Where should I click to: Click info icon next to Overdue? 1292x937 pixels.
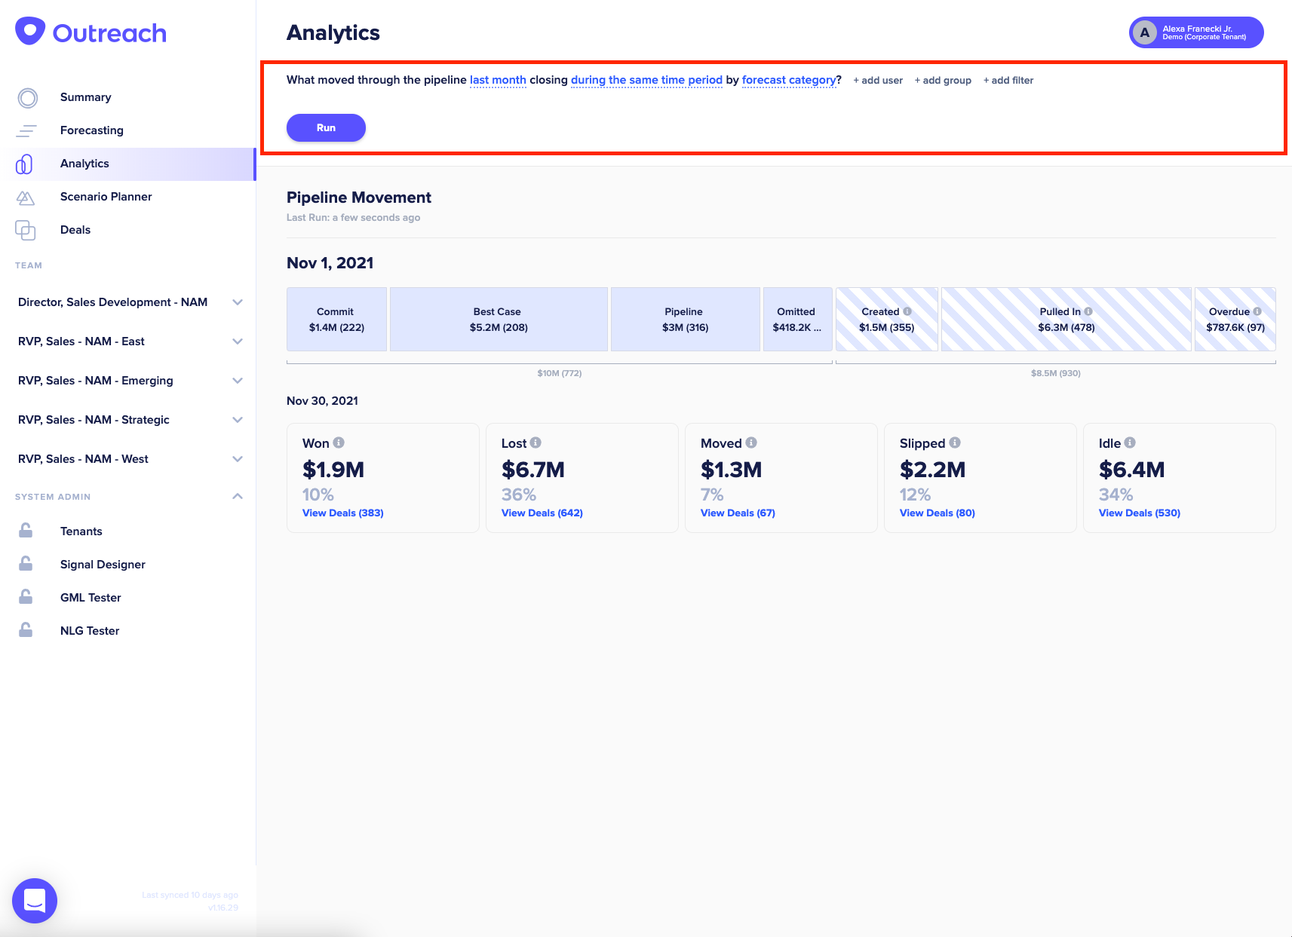tap(1257, 311)
